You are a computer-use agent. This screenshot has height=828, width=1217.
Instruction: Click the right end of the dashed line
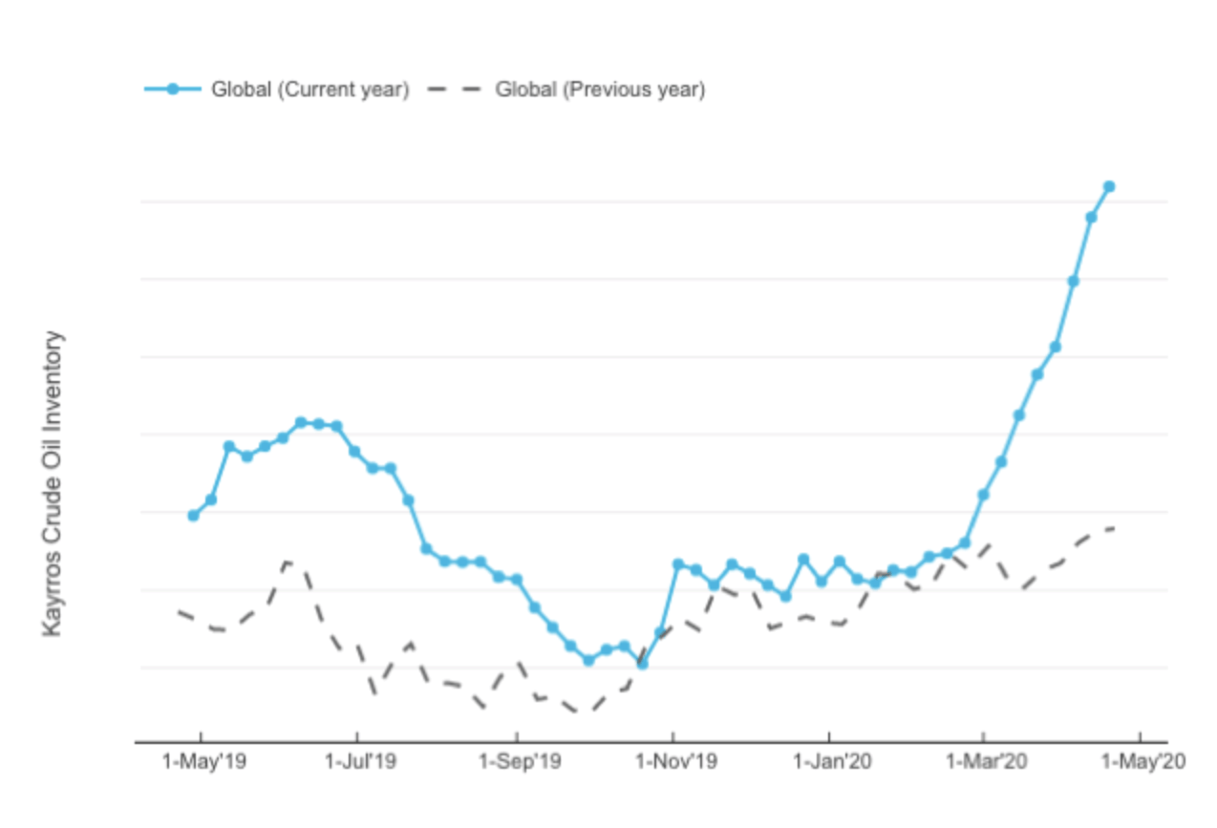coord(1114,528)
